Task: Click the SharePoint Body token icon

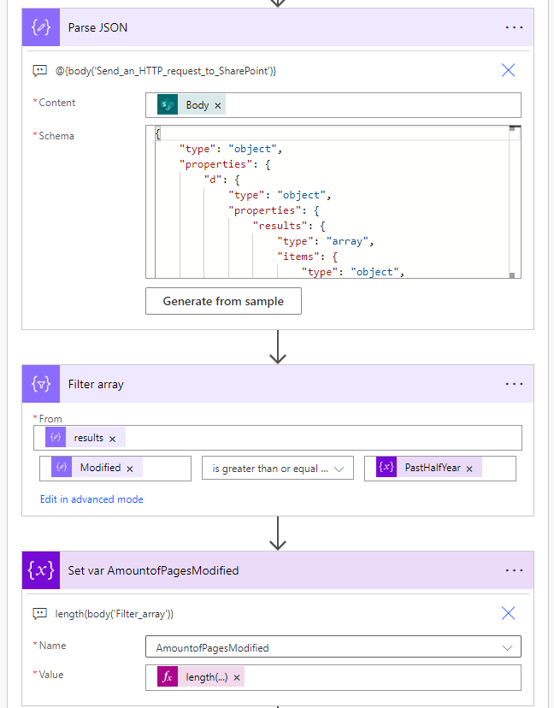Action: [x=168, y=105]
